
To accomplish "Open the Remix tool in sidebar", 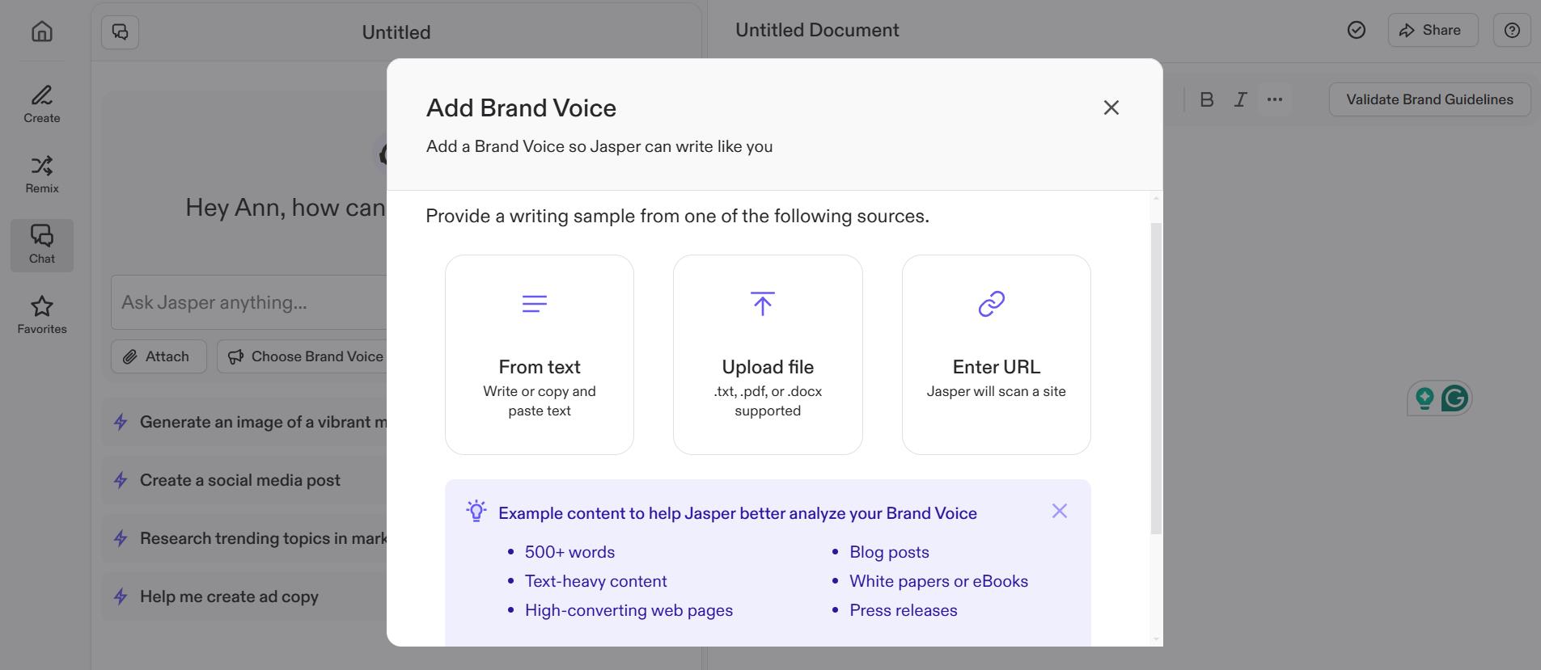I will pos(42,175).
